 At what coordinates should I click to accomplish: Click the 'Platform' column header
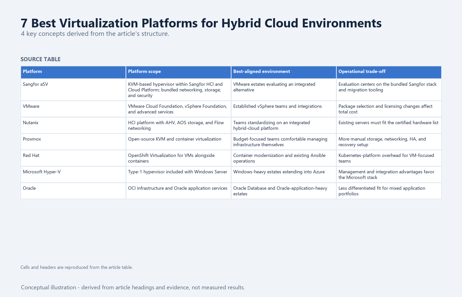pyautogui.click(x=73, y=72)
